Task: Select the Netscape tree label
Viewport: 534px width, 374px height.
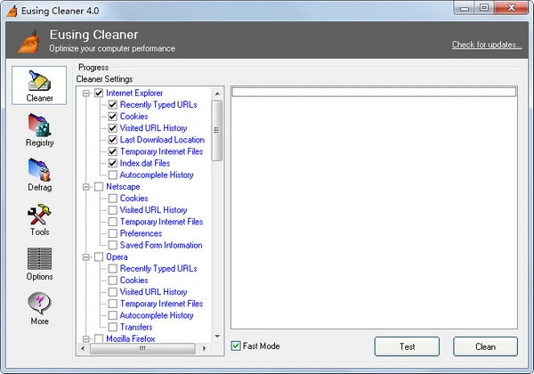Action: [x=123, y=187]
